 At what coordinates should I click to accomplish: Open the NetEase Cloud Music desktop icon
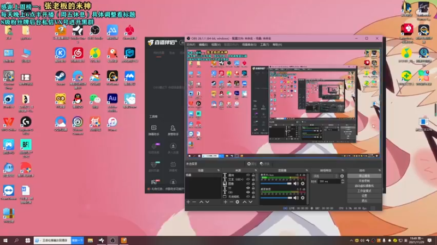pyautogui.click(x=78, y=55)
